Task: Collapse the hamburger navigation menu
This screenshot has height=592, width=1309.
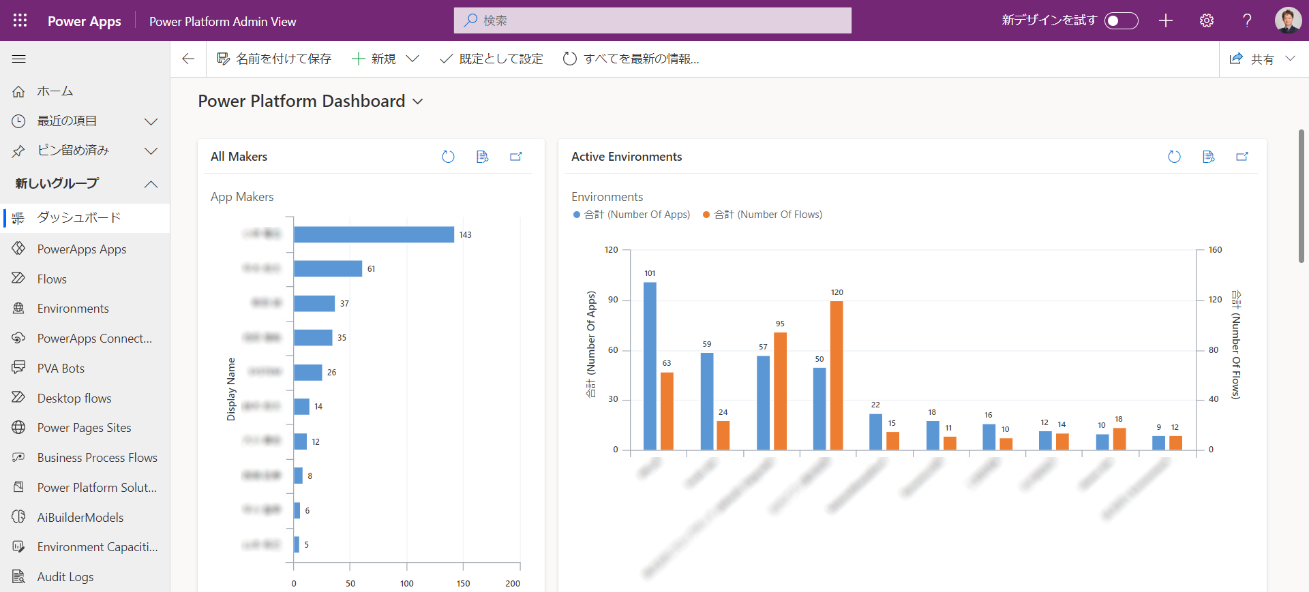Action: coord(19,59)
